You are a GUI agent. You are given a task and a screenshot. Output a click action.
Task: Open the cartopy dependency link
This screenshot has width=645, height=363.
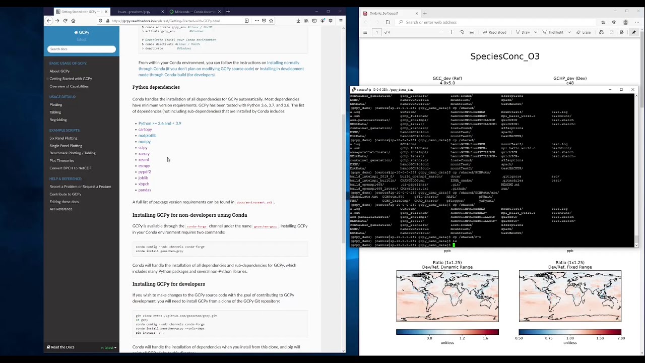(x=145, y=130)
